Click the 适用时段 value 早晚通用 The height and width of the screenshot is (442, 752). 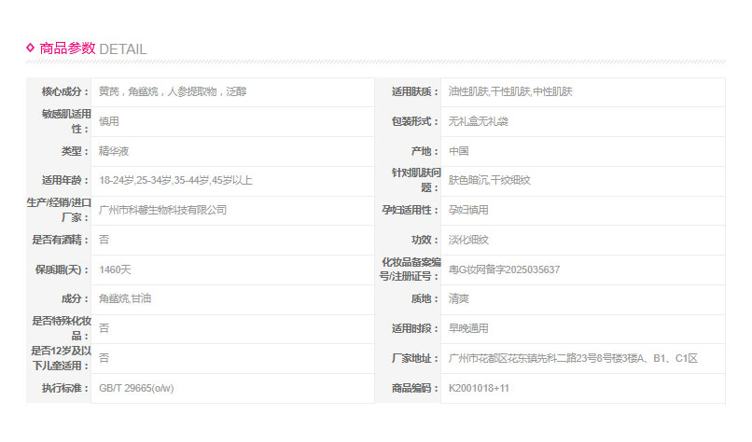[468, 328]
